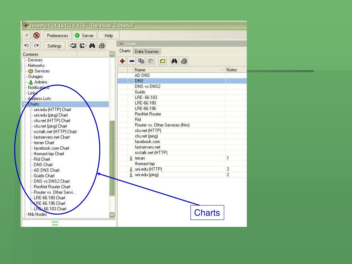Image resolution: width=352 pixels, height=264 pixels.
Task: Select Mib Nodes in Contents tree
Action: point(37,214)
